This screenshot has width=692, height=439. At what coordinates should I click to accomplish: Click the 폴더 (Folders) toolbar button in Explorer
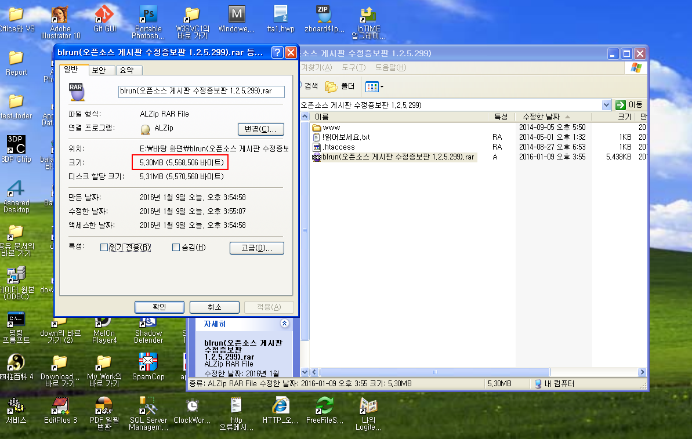(340, 86)
